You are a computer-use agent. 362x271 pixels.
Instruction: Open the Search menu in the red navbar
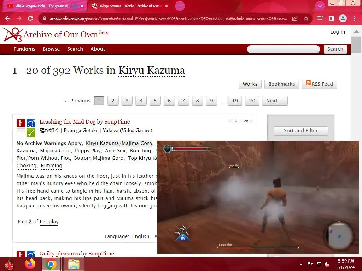coord(75,49)
